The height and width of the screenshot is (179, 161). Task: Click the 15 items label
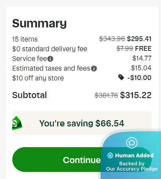coord(25,39)
